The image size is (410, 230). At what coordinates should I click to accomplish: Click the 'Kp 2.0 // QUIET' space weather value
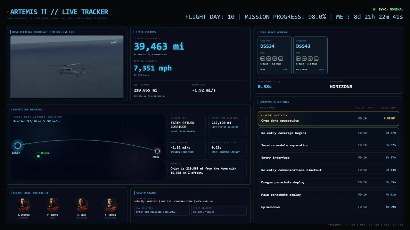pos(204,212)
